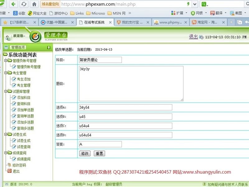Screen dimensions: 249x187
Task: Collapse the 考生管理 tree folder
Action: click(x=6, y=73)
